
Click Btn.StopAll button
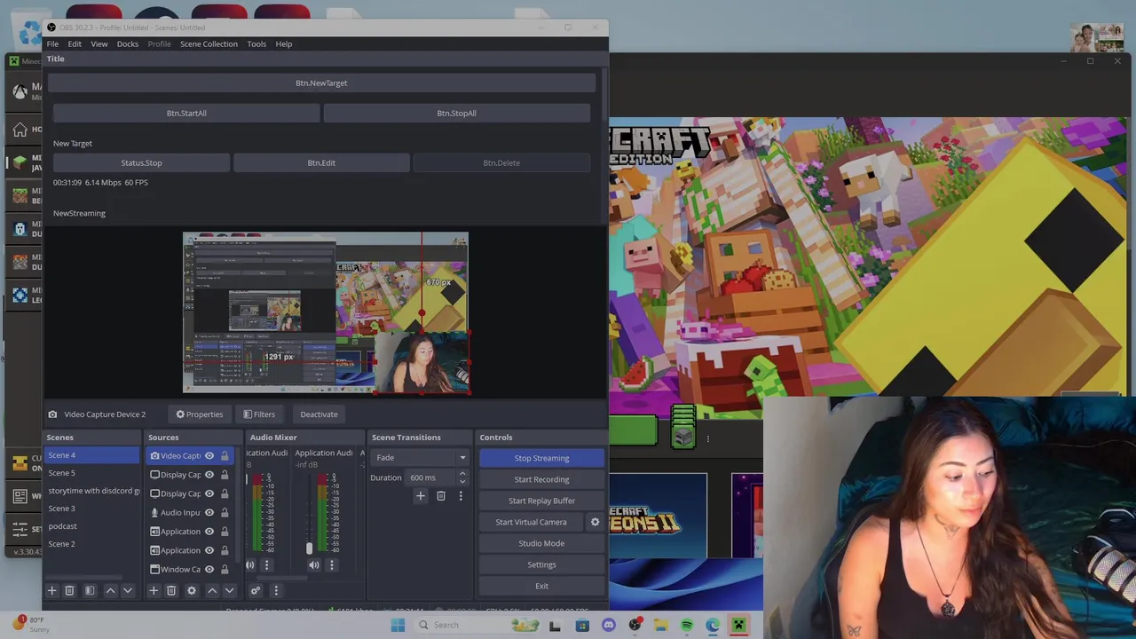pyautogui.click(x=456, y=113)
